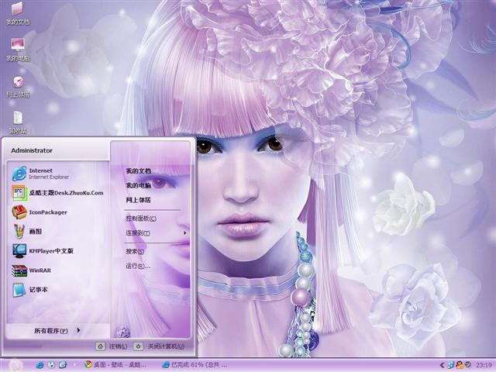Open 我的电脑 desktop icon
496x372 pixels.
click(x=18, y=50)
